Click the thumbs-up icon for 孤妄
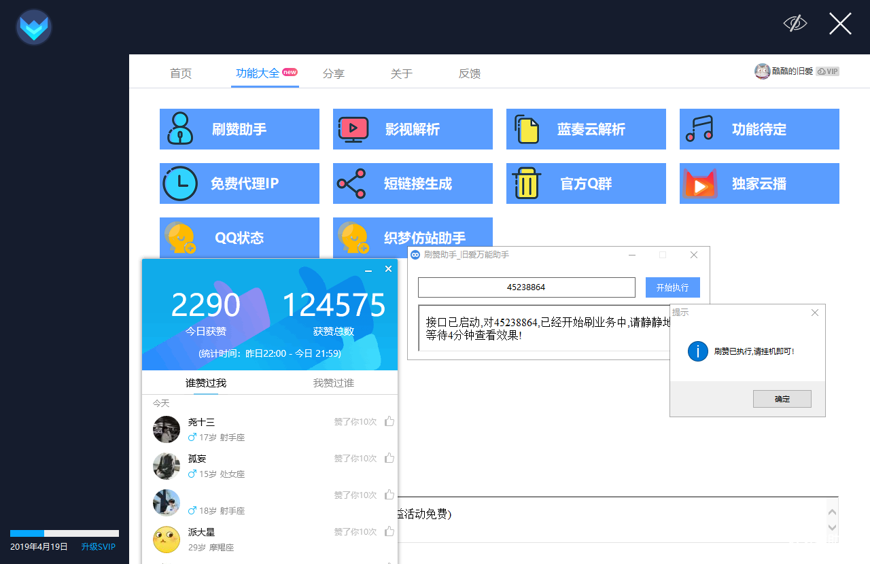Image resolution: width=870 pixels, height=564 pixels. 389,458
